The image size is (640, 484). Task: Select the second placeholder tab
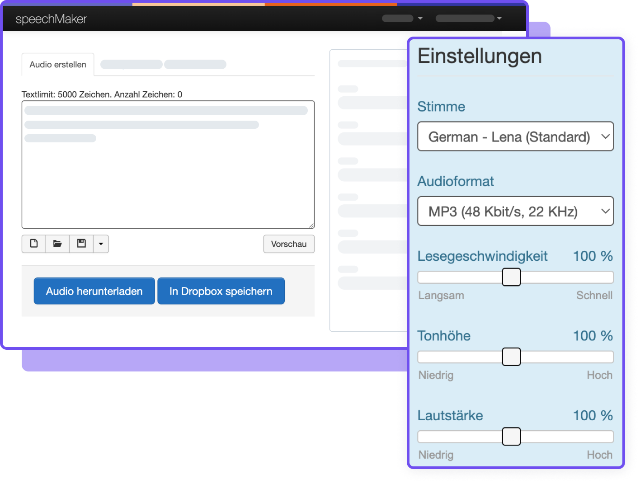pyautogui.click(x=132, y=65)
